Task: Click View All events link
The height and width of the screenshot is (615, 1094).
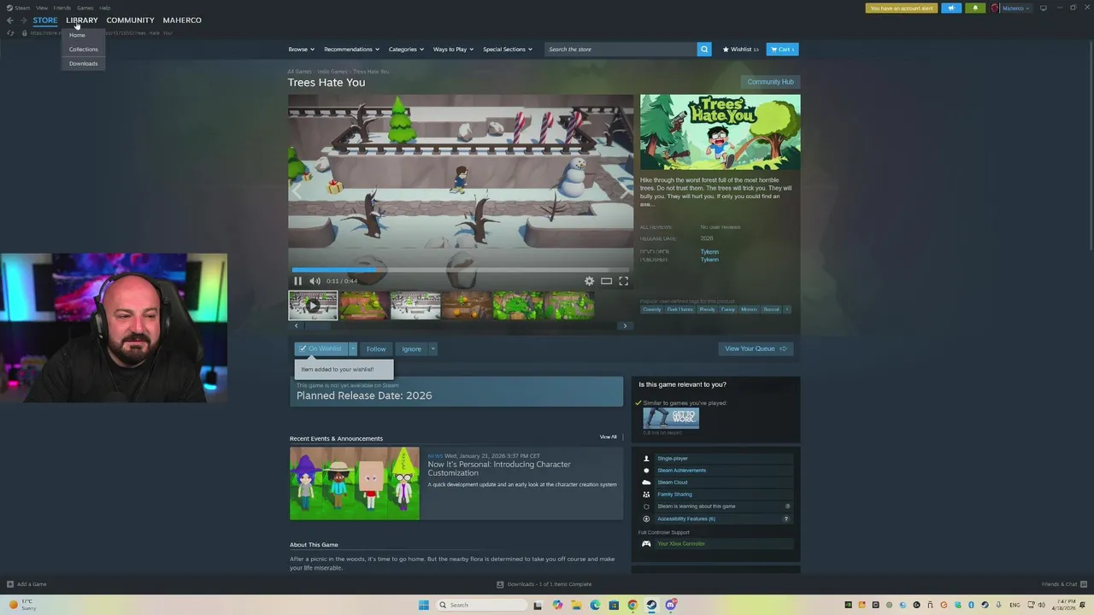Action: (x=608, y=437)
